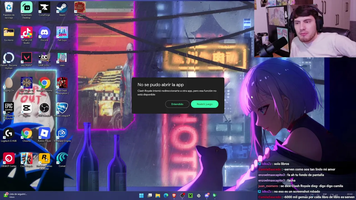356x200 pixels.
Task: Select the Detroit - Become Human icon
Action: (x=9, y=61)
